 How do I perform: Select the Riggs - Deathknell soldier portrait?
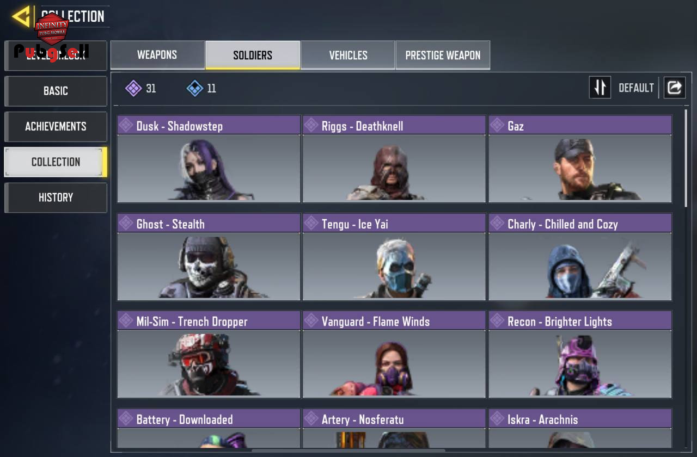coord(394,169)
